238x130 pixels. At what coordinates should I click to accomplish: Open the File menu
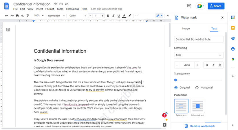[15, 9]
